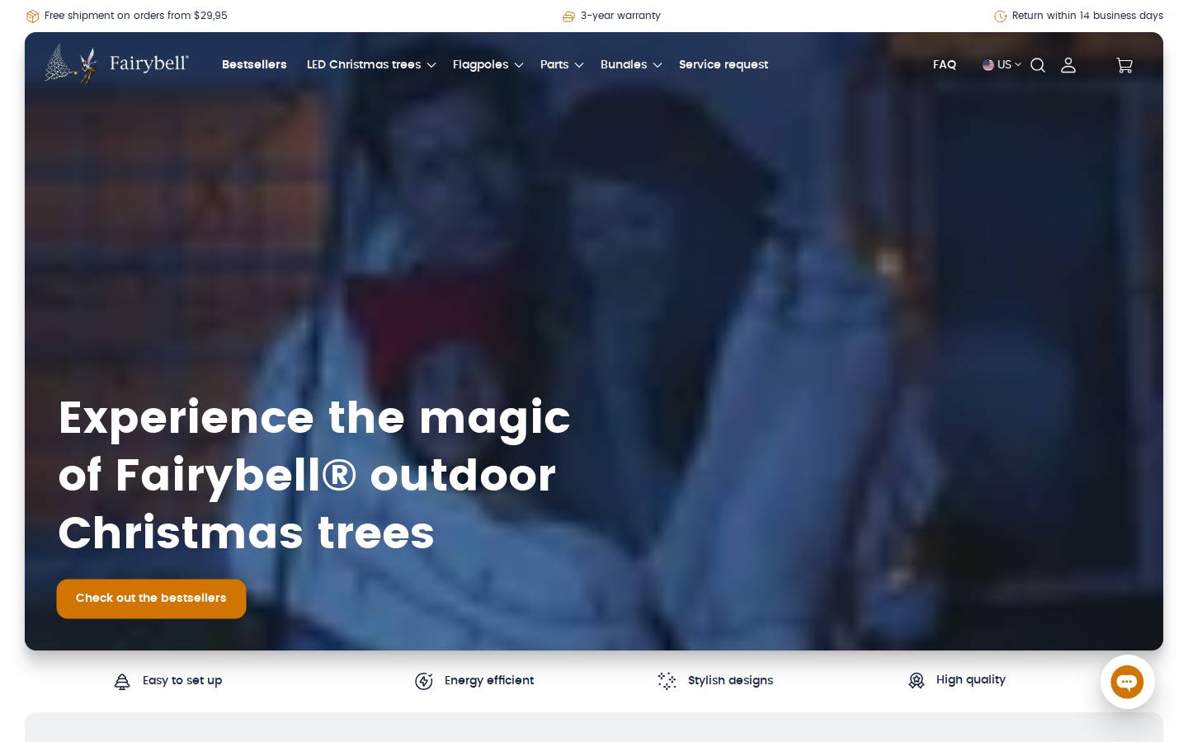The width and height of the screenshot is (1188, 742).
Task: Click the '3-year warranty' text
Action: point(620,16)
